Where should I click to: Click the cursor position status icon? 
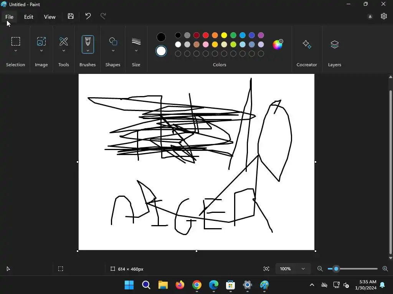tap(8, 269)
